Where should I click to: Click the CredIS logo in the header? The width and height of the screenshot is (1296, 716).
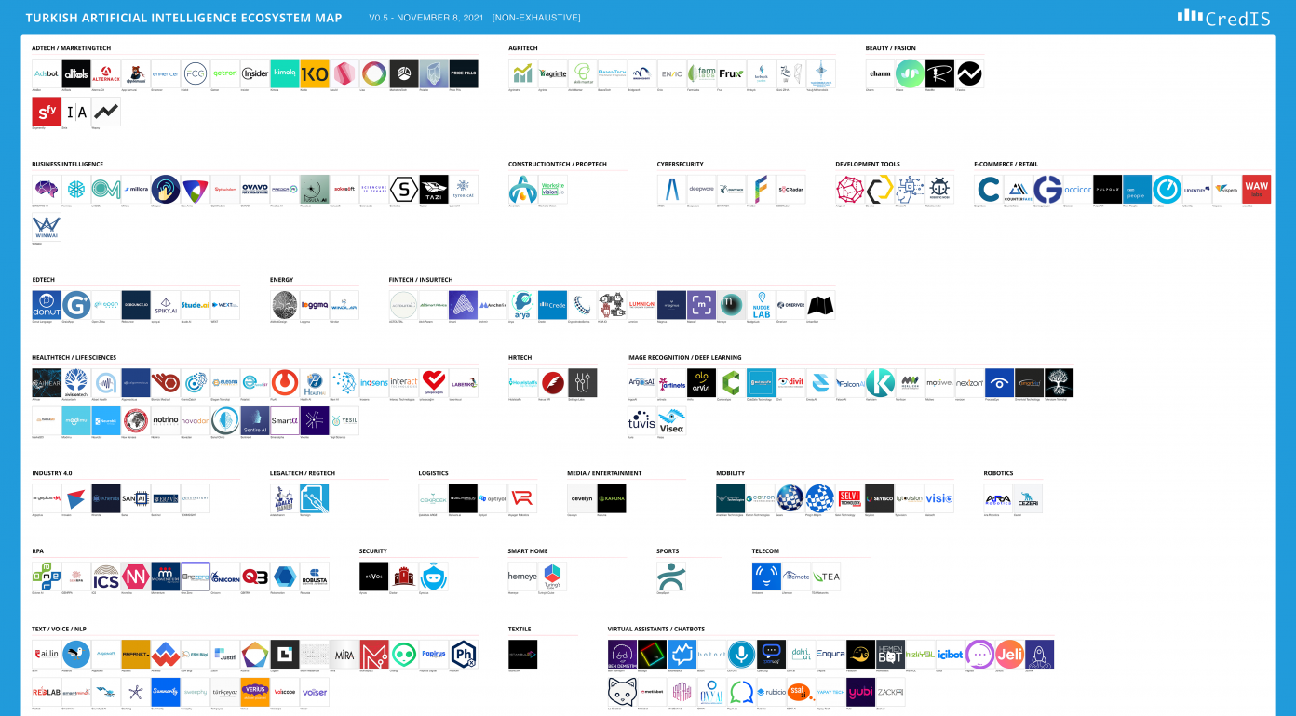[1223, 17]
